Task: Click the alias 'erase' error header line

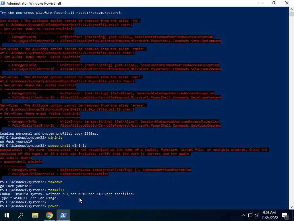Action: (73, 105)
